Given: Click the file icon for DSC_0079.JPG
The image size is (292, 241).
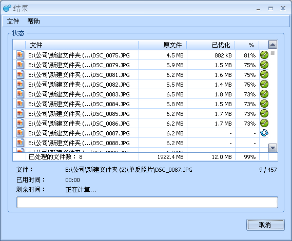Looking at the screenshot, I should coord(21,65).
